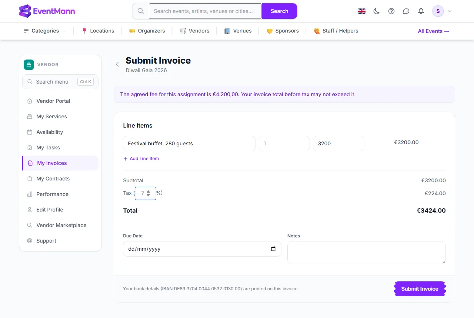
Task: Click into the Notes text area
Action: tap(367, 253)
